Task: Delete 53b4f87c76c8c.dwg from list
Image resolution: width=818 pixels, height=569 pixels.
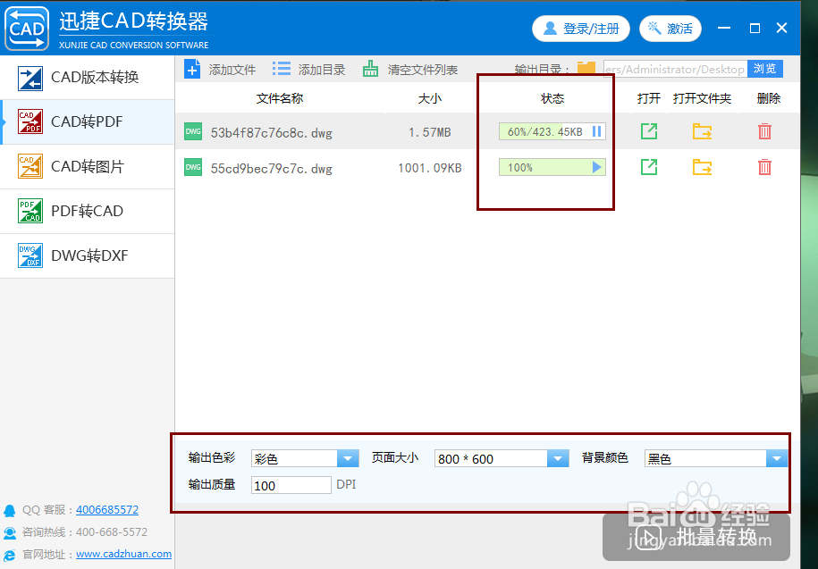Action: pos(764,131)
